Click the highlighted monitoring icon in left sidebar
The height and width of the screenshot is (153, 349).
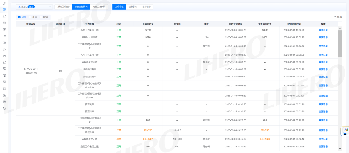click(x=4, y=10)
